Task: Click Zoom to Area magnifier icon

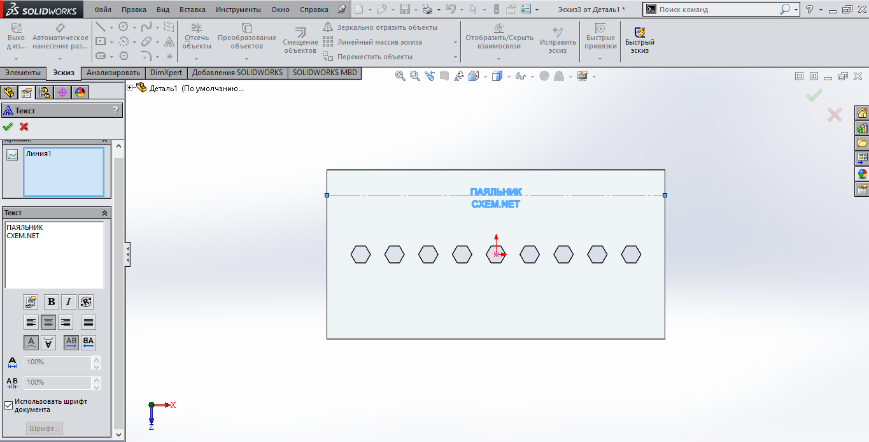Action: click(x=415, y=76)
